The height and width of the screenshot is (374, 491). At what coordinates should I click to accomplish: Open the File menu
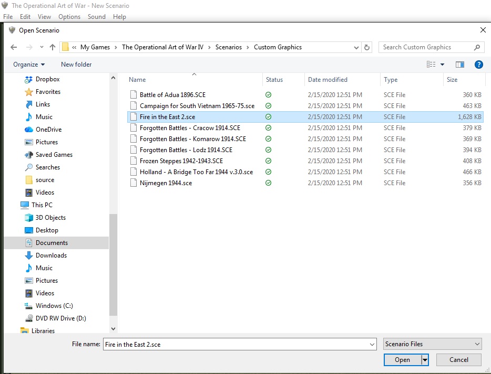[x=8, y=17]
